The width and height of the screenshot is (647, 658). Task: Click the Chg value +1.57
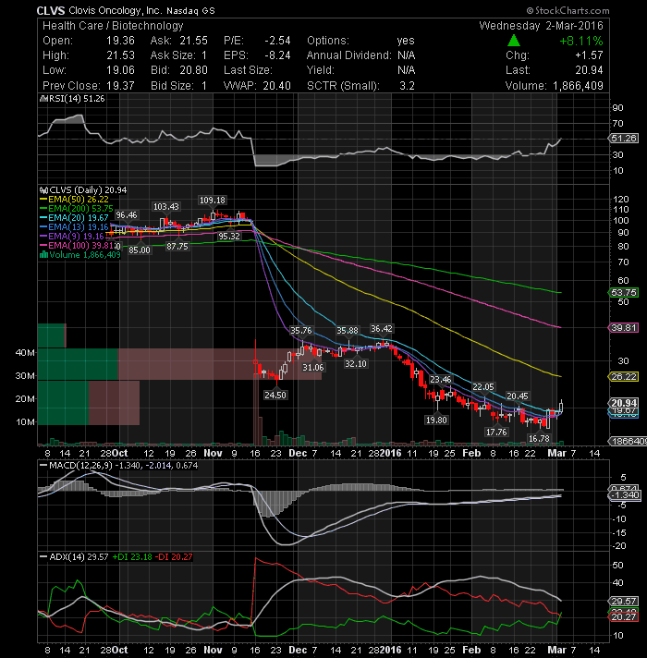coord(589,55)
